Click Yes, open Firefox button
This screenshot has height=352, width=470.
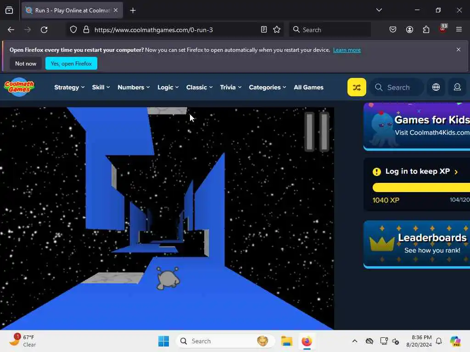pos(71,63)
